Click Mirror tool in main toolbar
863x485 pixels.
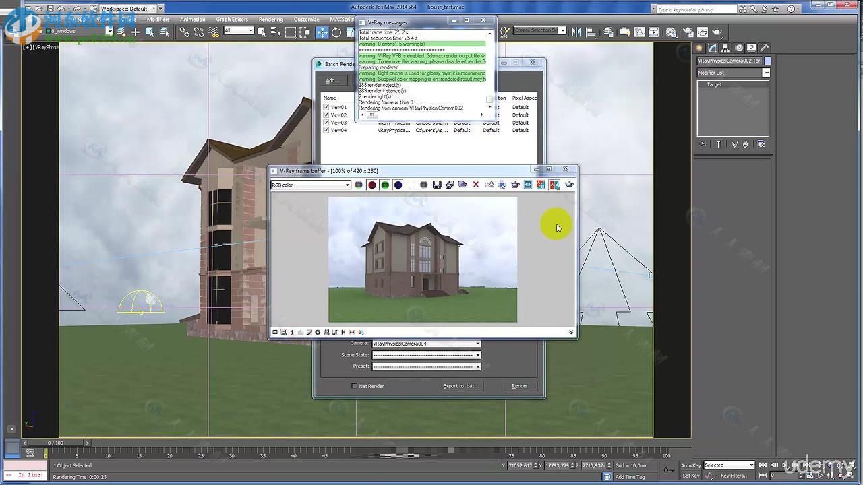(576, 32)
